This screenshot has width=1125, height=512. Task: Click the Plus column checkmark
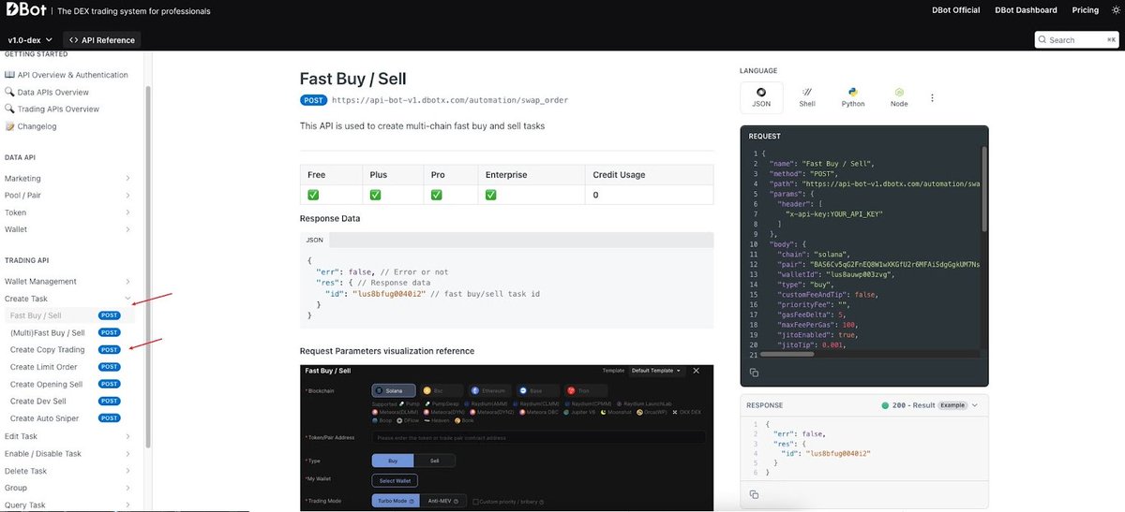(x=375, y=195)
